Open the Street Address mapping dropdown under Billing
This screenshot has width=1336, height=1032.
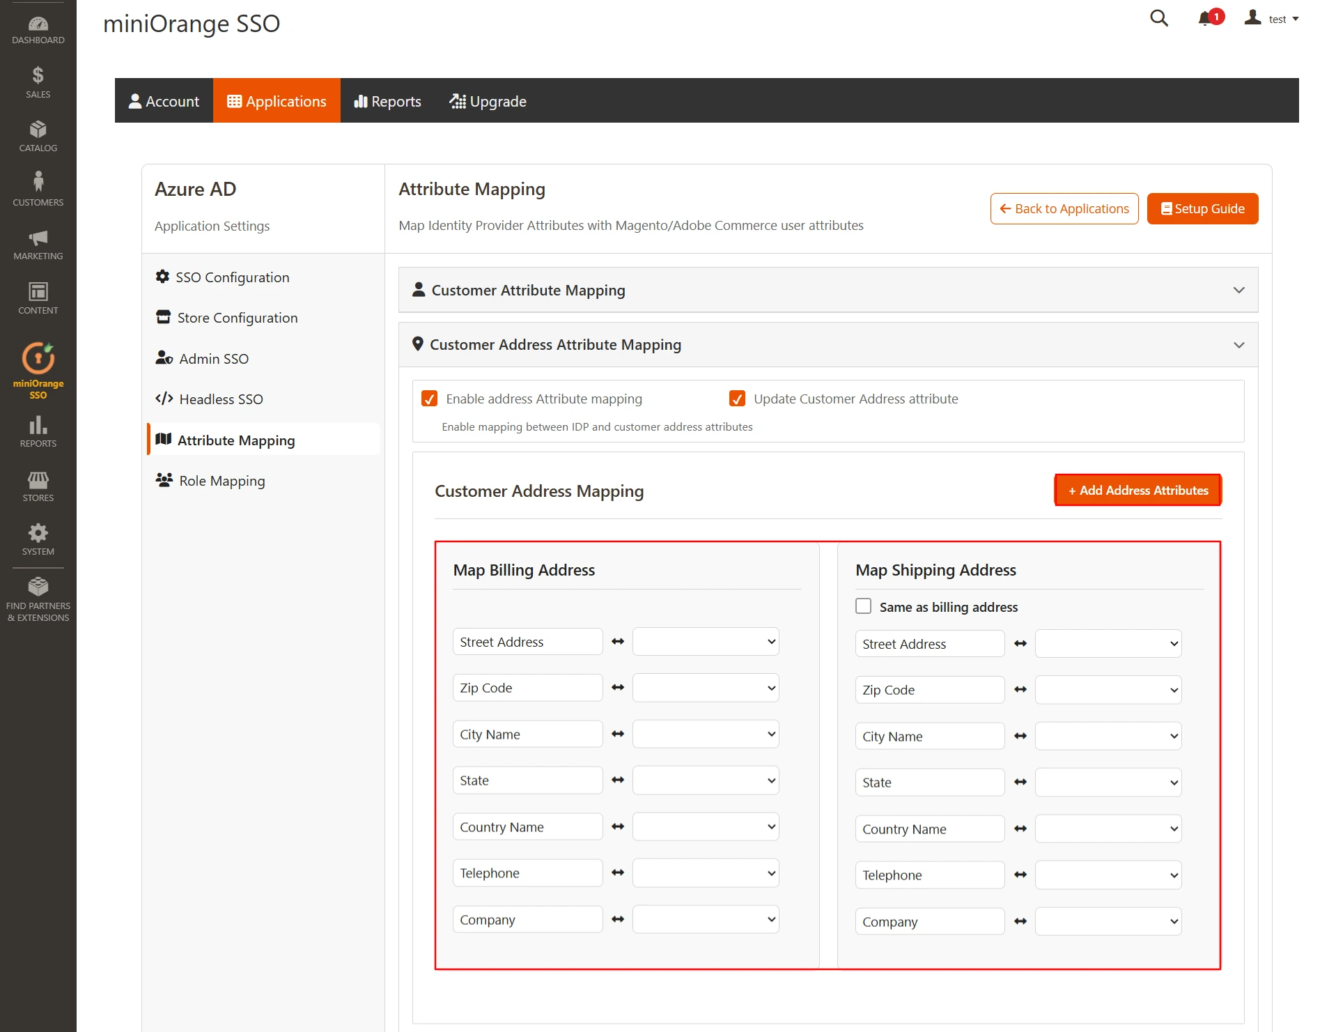point(705,641)
